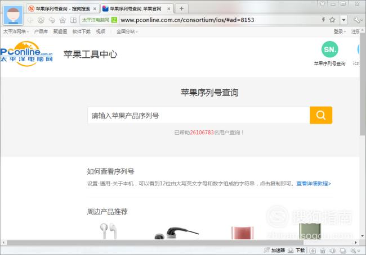Toggle the sound speaker status icon
Viewport: 366px width, 255px height.
333,251
